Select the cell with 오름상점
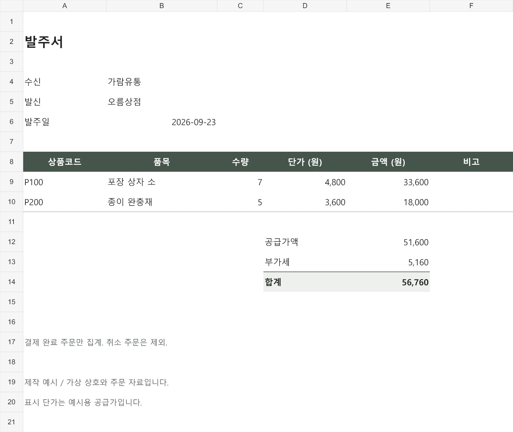The height and width of the screenshot is (432, 513). coord(162,102)
